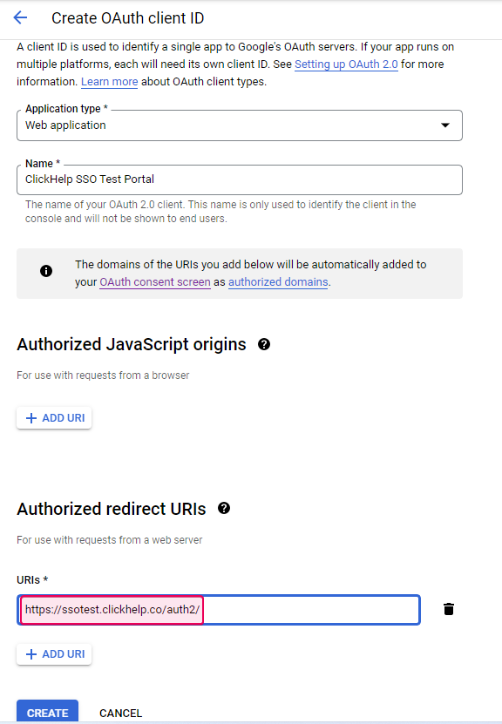The height and width of the screenshot is (724, 502).
Task: Delete the redirect URI using trash icon
Action: pyautogui.click(x=449, y=609)
